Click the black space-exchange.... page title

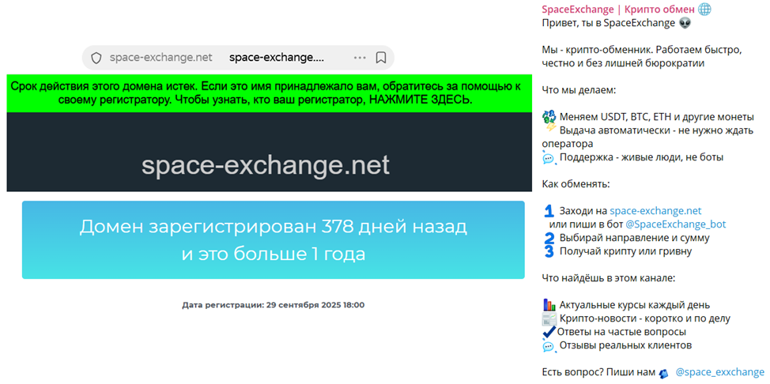click(x=277, y=58)
